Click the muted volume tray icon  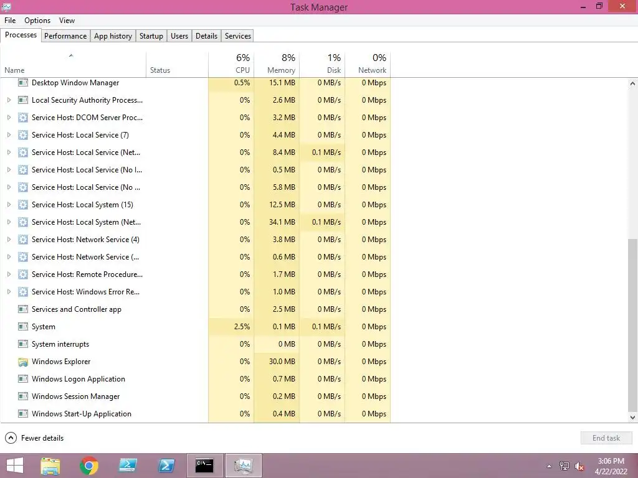(579, 466)
